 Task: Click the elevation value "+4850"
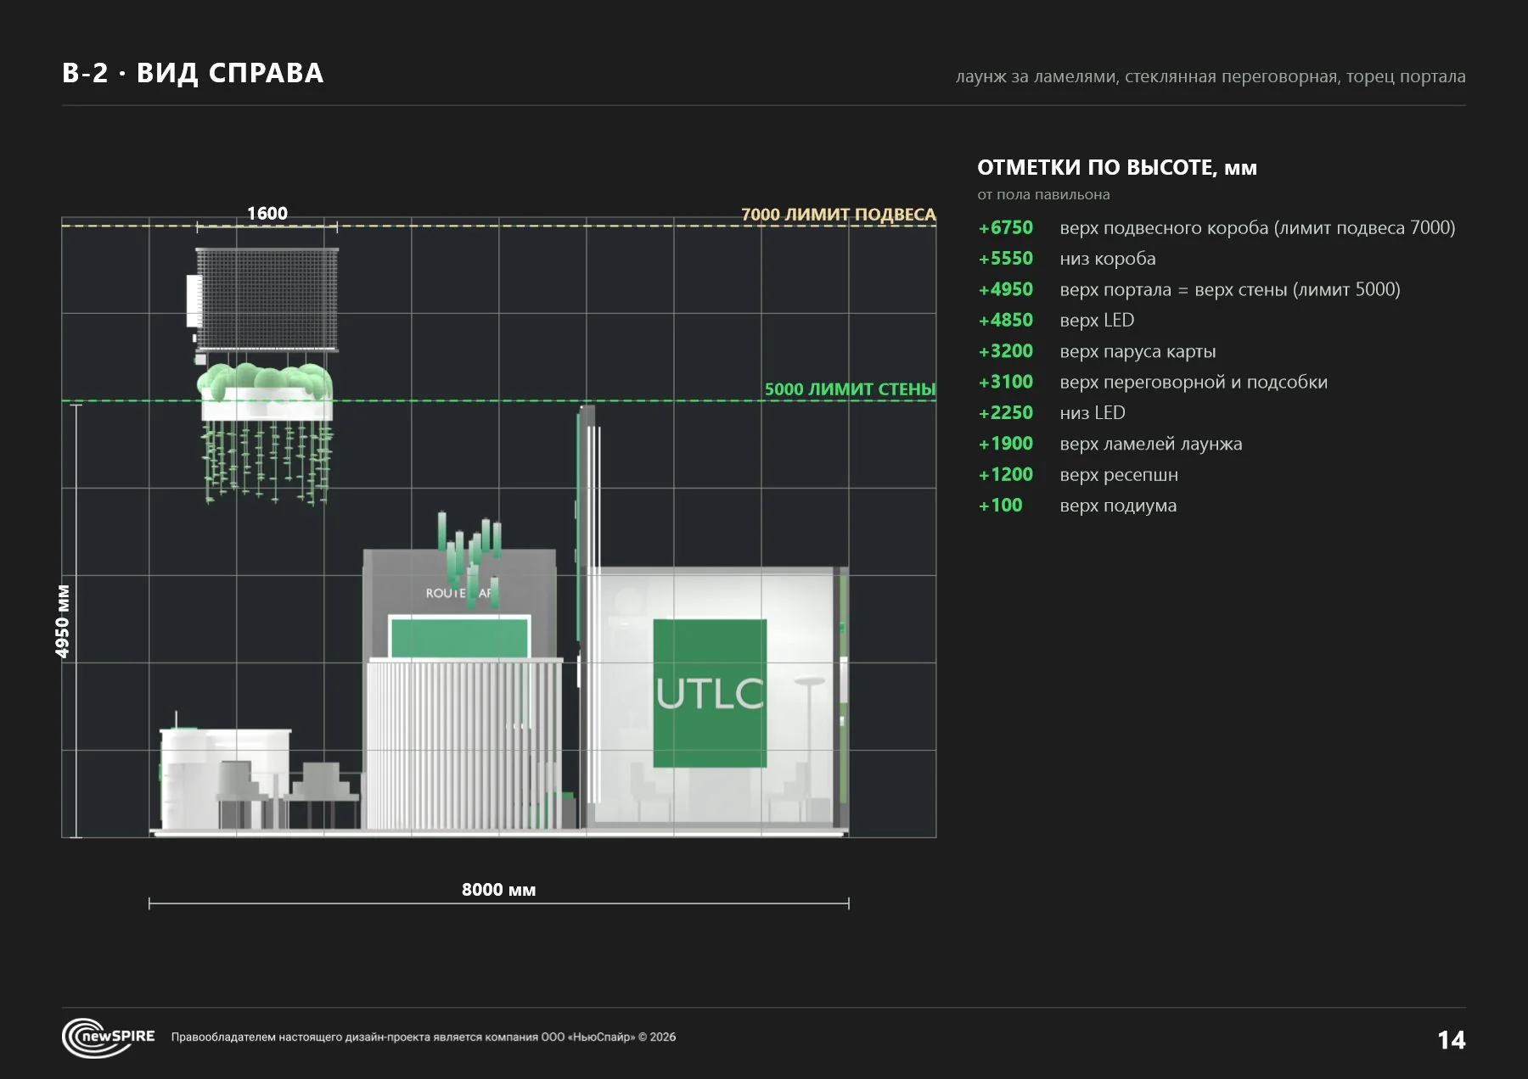point(1006,320)
